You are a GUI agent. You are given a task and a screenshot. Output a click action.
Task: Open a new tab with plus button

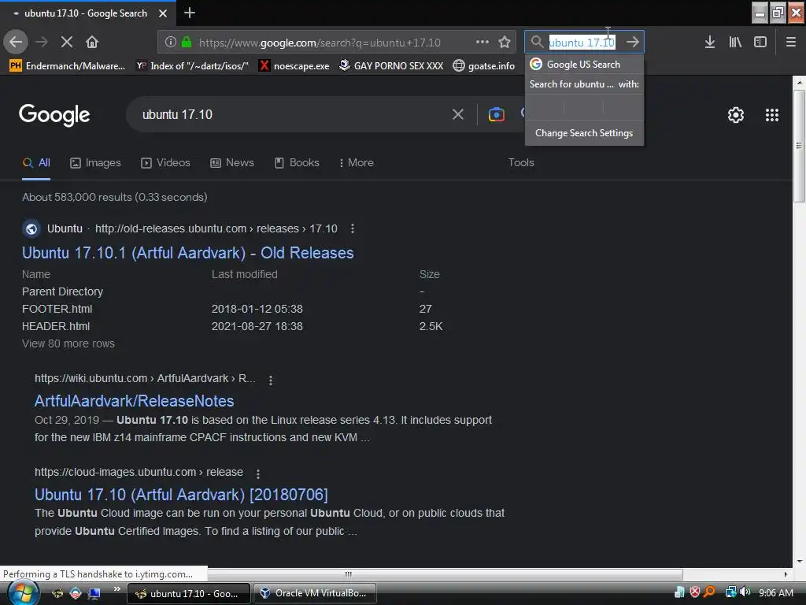tap(190, 13)
